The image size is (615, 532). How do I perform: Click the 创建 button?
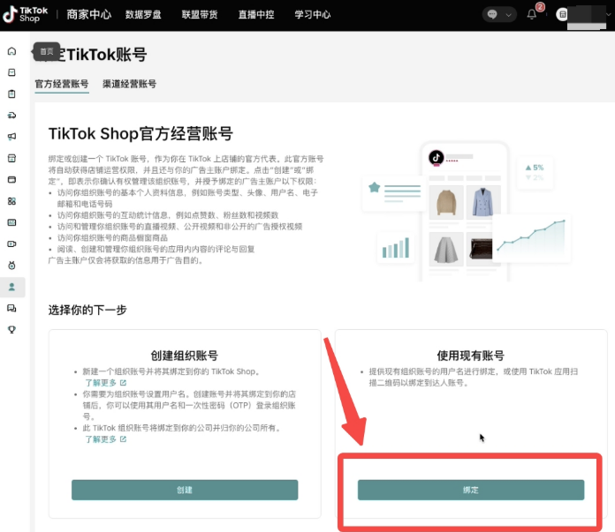pos(185,490)
